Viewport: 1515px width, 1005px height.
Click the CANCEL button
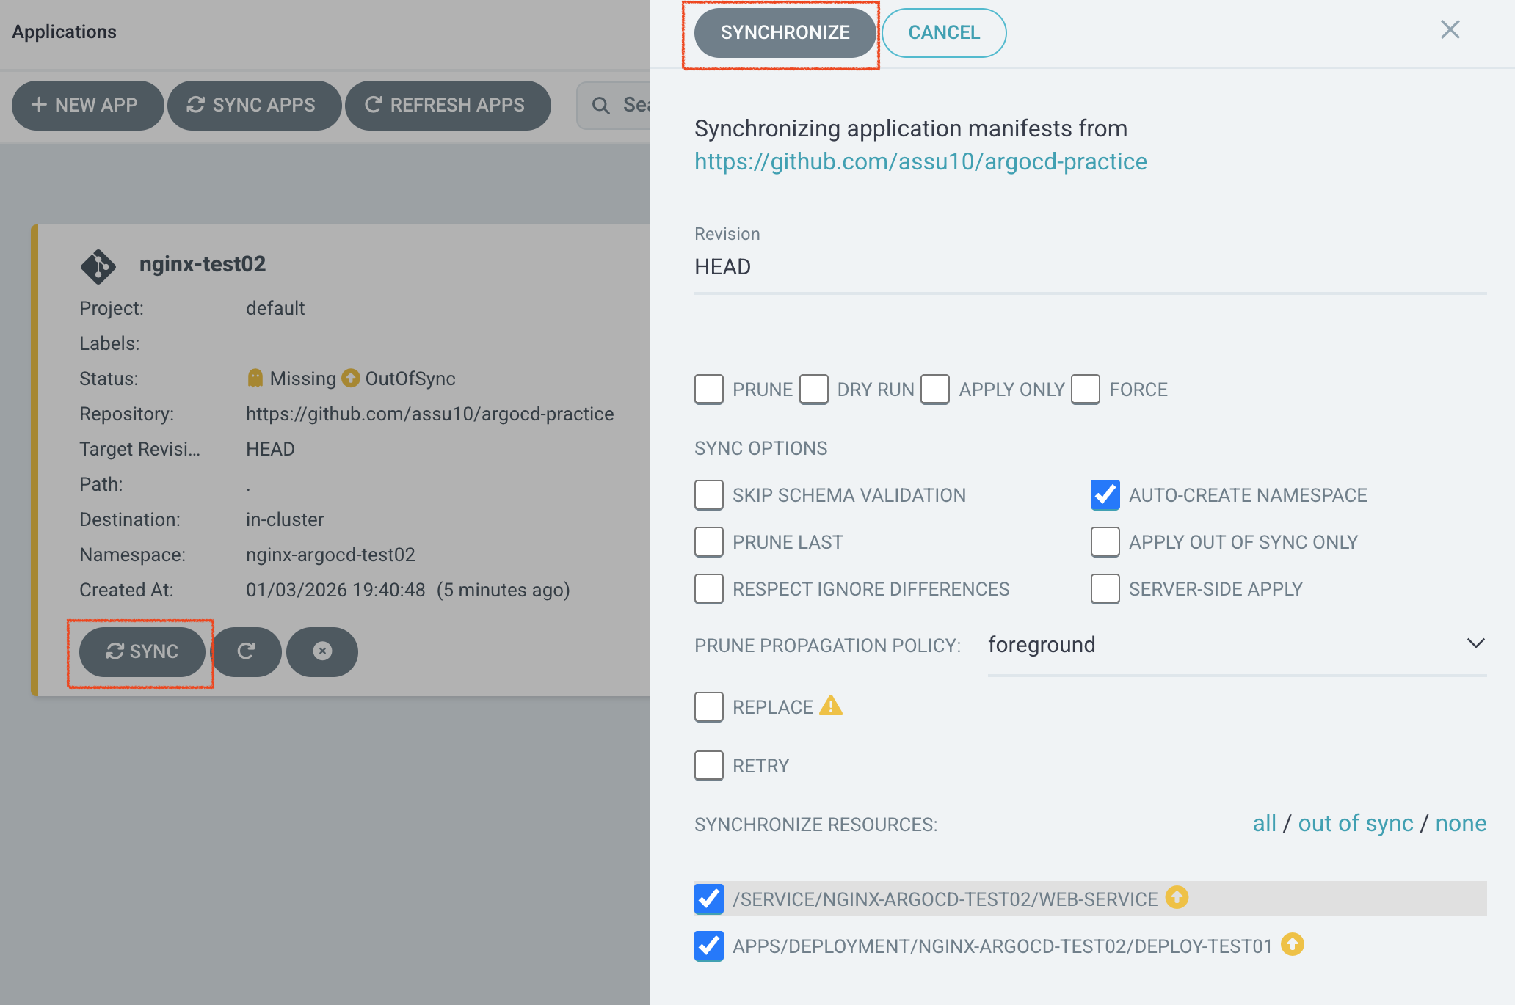pyautogui.click(x=944, y=33)
